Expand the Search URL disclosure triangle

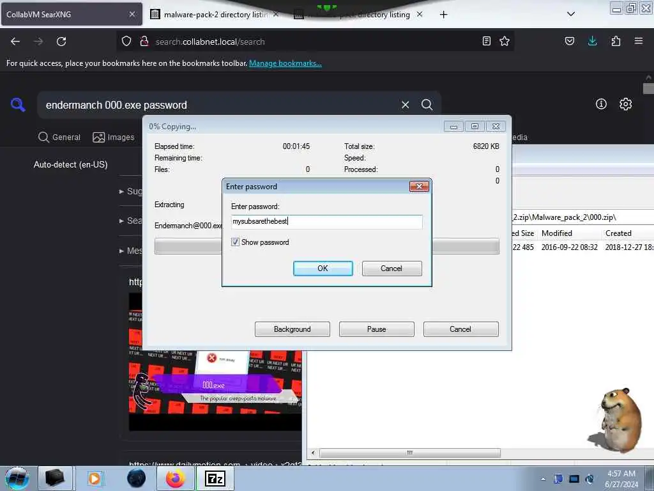121,221
